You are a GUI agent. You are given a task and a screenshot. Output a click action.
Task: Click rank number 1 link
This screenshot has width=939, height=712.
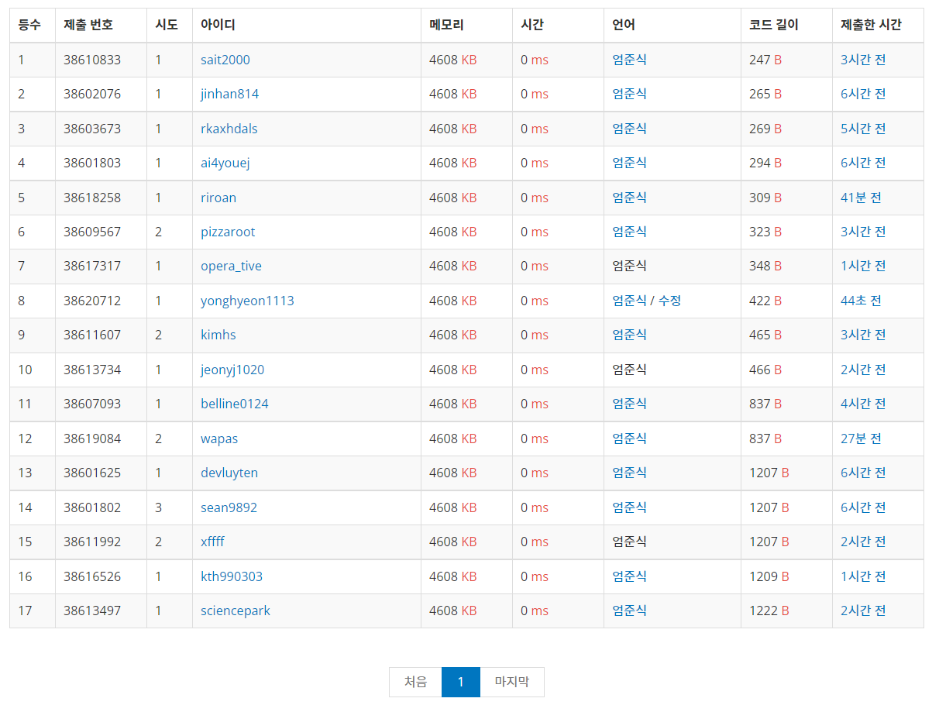[21, 60]
